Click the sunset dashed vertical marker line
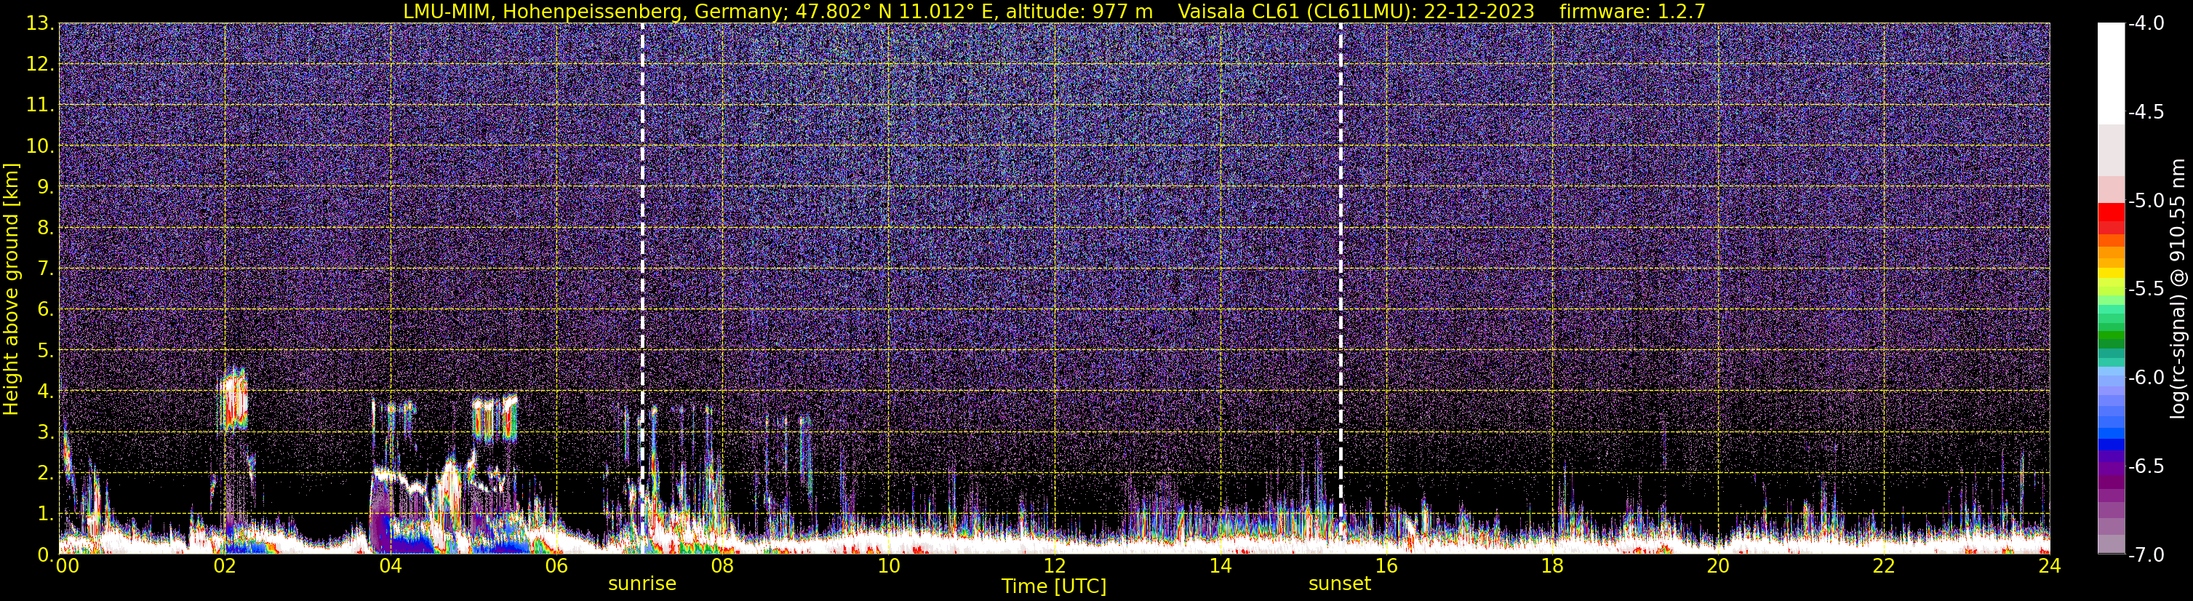 (x=1340, y=287)
